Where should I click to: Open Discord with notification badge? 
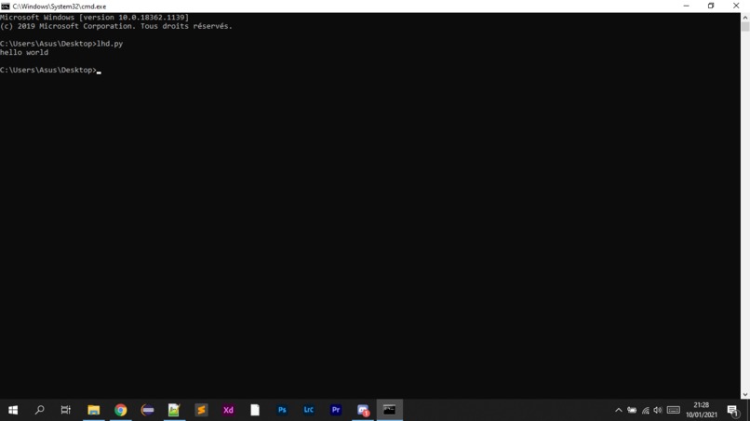pos(363,410)
